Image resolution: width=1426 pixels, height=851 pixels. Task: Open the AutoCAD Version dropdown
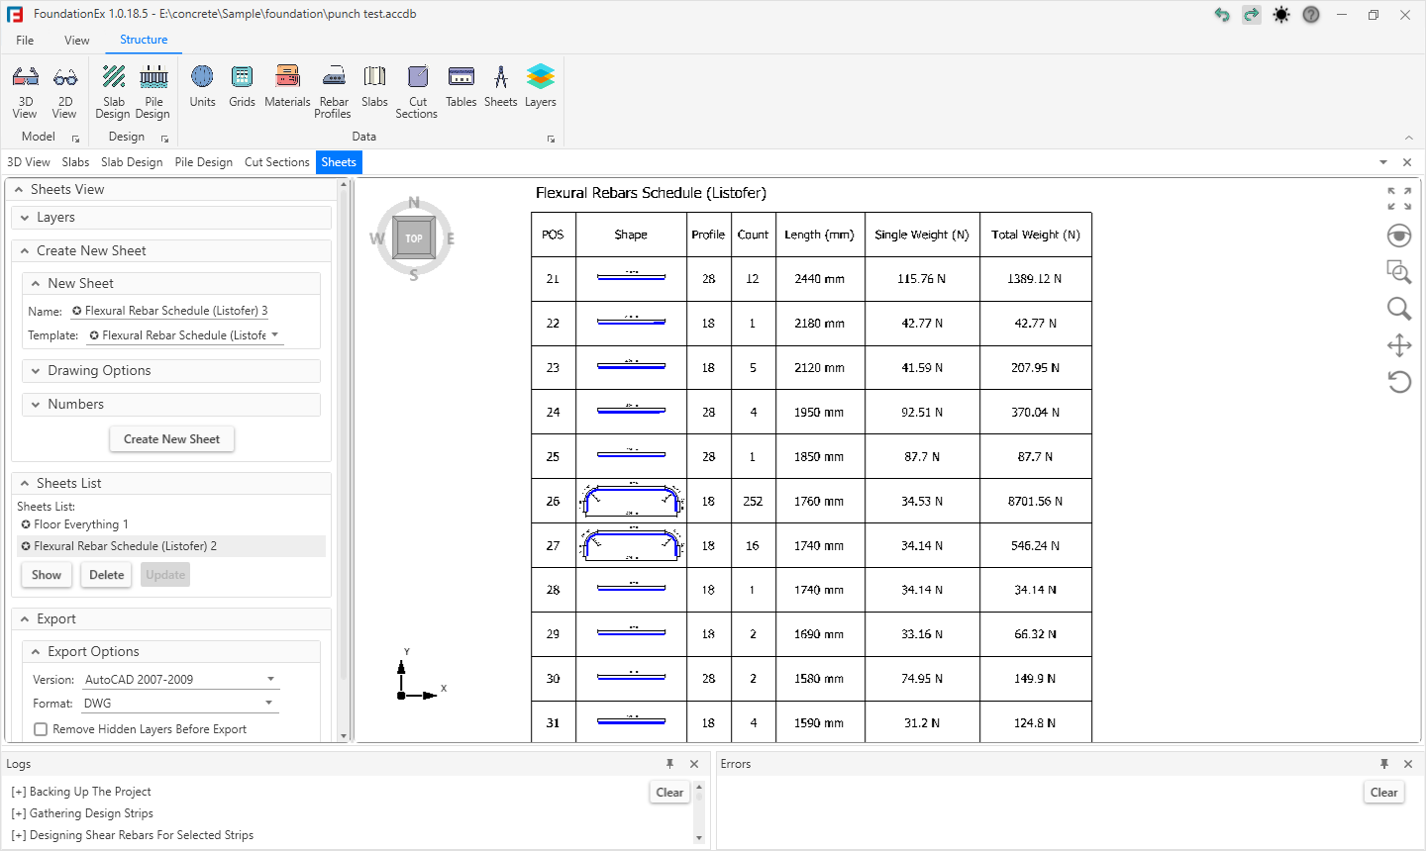tap(270, 680)
